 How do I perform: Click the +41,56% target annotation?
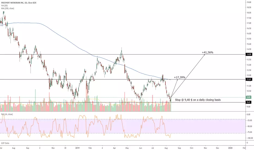[207, 52]
